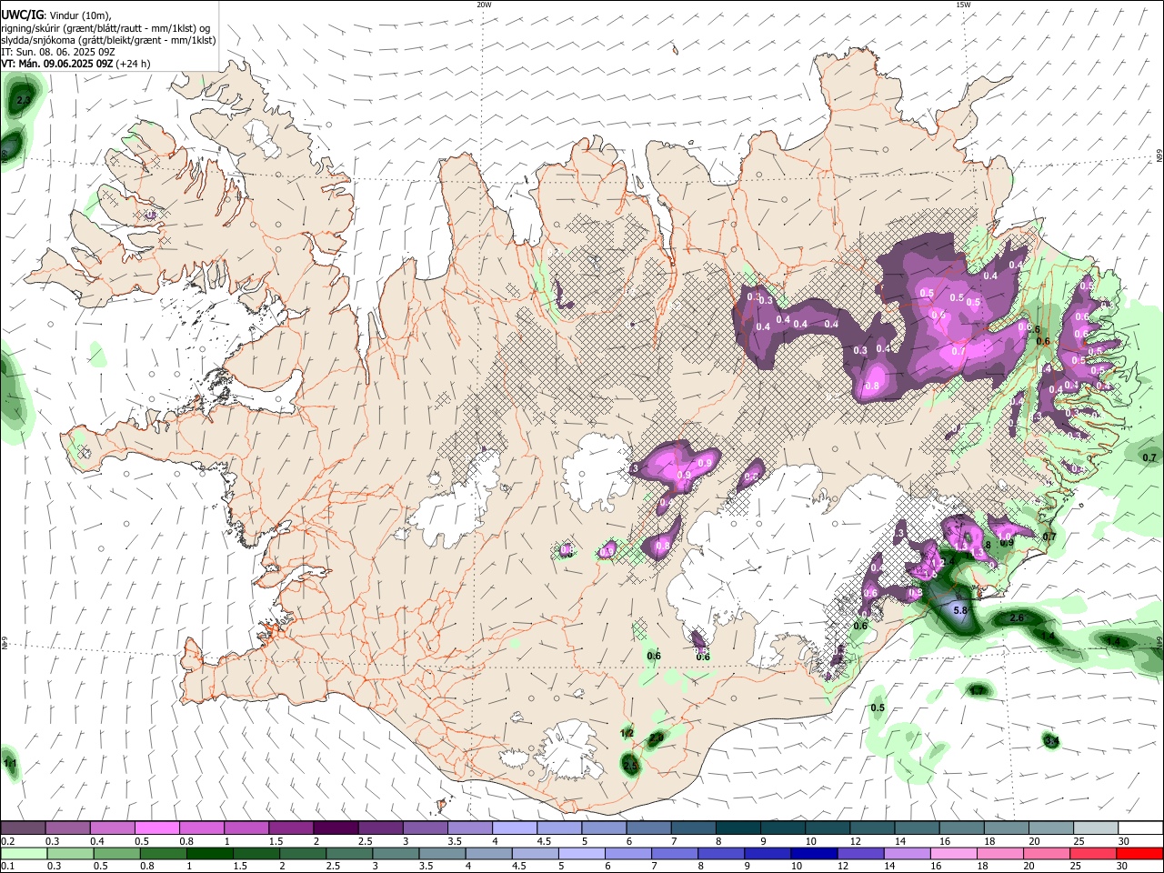Click the '2.5' rain value on the south coast
This screenshot has height=873, width=1164.
(x=630, y=767)
